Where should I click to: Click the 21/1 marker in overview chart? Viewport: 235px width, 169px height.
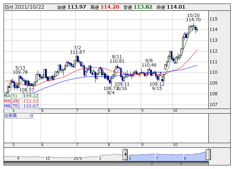coord(78,158)
